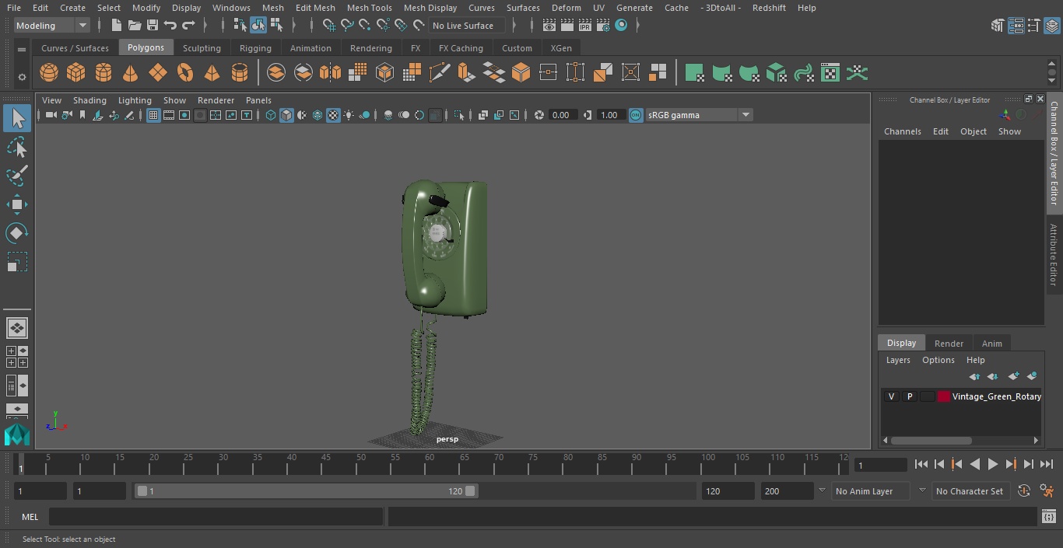Screen dimensions: 1063x548
Task: Switch to the Render layer tab
Action: pyautogui.click(x=949, y=344)
